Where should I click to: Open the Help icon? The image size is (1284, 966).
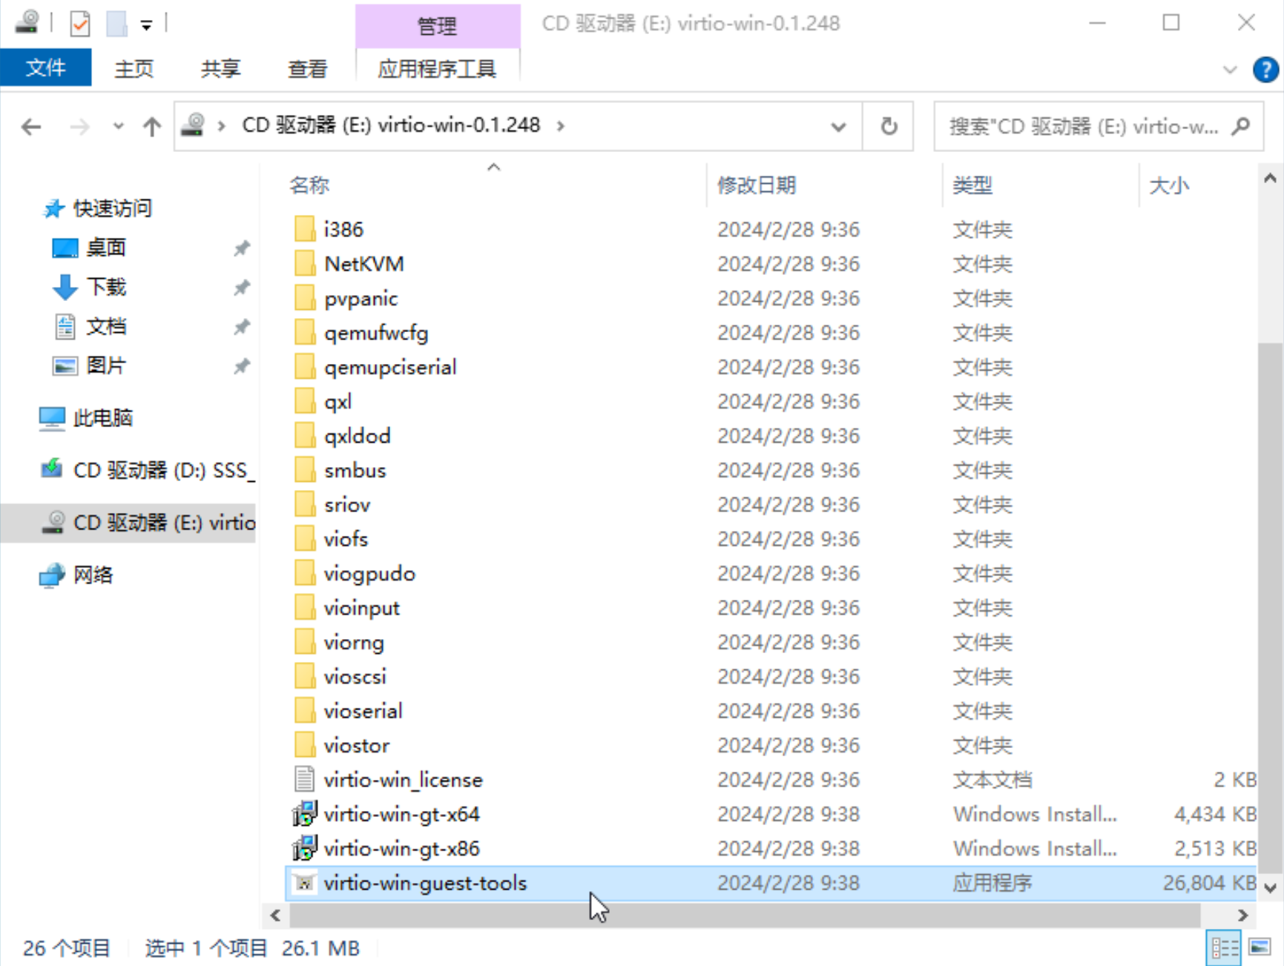1265,70
